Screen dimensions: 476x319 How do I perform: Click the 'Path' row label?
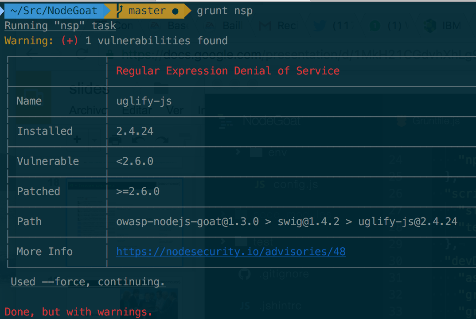29,221
